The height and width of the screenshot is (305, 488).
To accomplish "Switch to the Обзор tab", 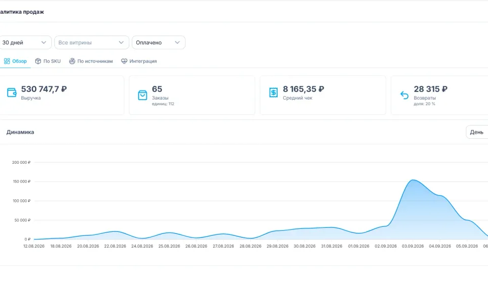I will click(15, 62).
